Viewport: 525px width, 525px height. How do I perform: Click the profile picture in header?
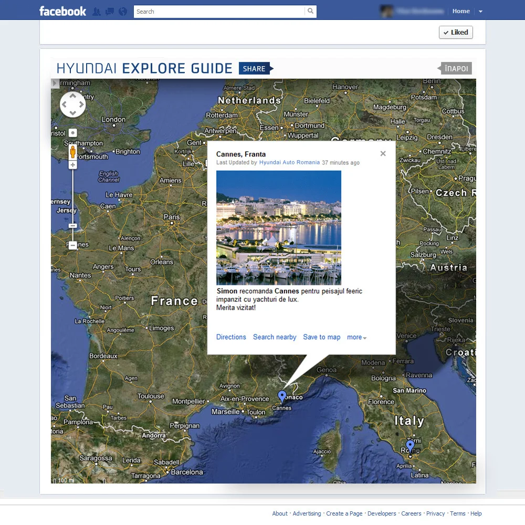pos(386,12)
